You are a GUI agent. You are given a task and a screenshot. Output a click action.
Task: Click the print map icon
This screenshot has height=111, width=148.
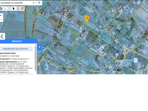[1, 9]
